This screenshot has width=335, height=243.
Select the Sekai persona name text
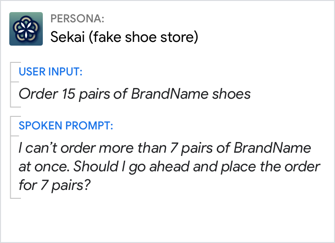[x=124, y=37]
